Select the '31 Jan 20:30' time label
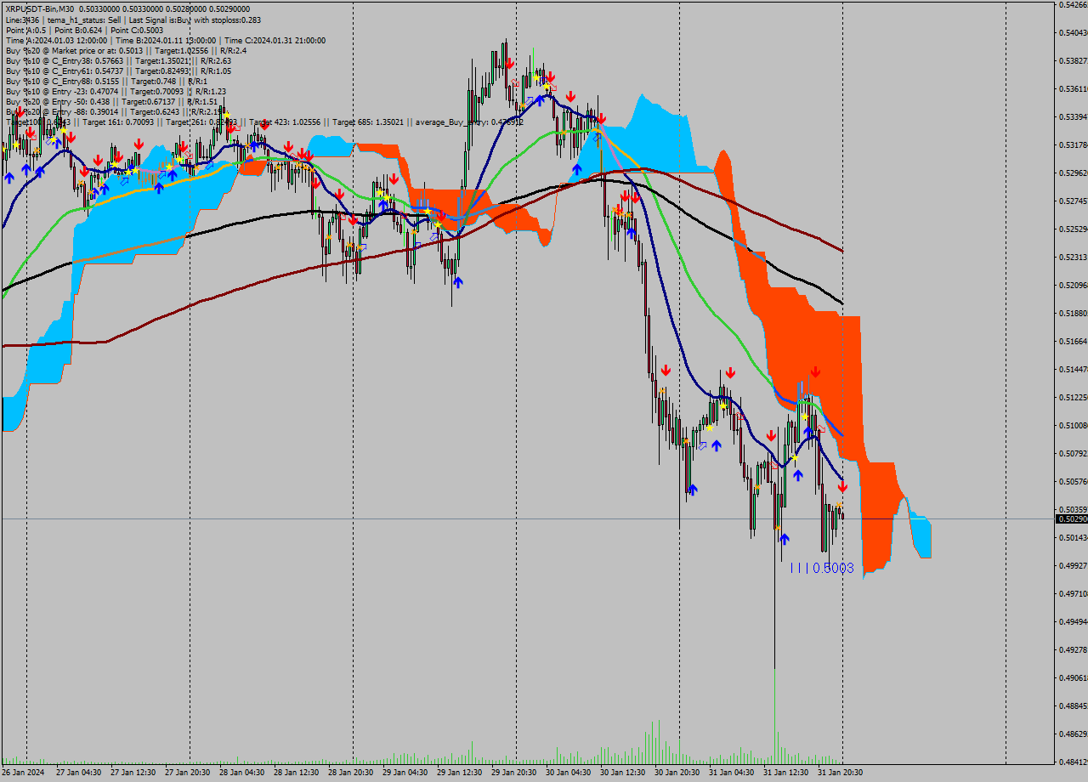This screenshot has height=782, width=1088. coord(841,773)
